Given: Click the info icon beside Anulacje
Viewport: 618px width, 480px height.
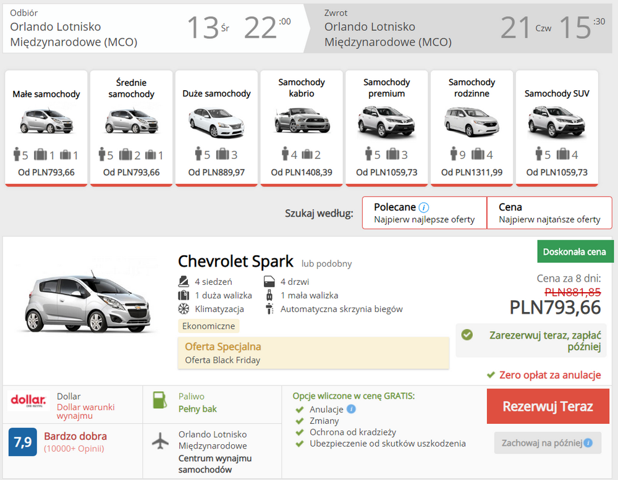Looking at the screenshot, I should tap(351, 409).
